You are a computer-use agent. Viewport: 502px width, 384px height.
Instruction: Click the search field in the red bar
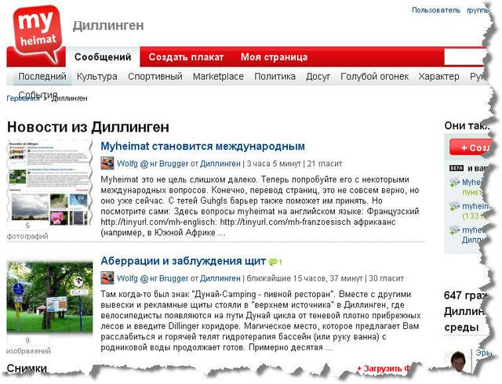pos(465,57)
